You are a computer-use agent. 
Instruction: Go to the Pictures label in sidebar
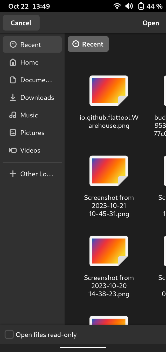(32, 133)
